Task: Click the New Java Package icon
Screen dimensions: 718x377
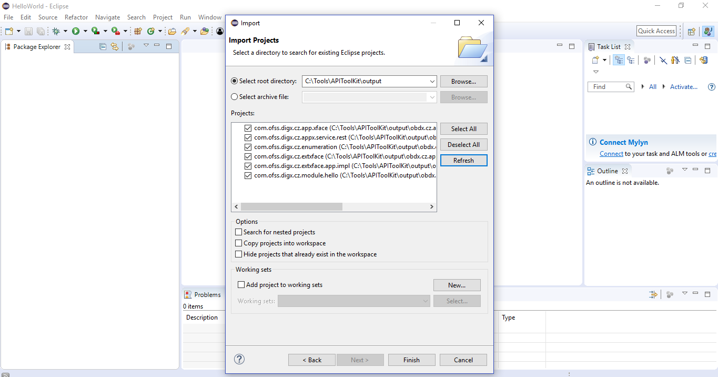Action: point(139,32)
